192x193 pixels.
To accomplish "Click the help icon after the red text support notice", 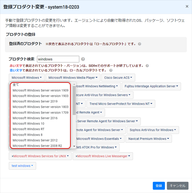I will (147, 66).
